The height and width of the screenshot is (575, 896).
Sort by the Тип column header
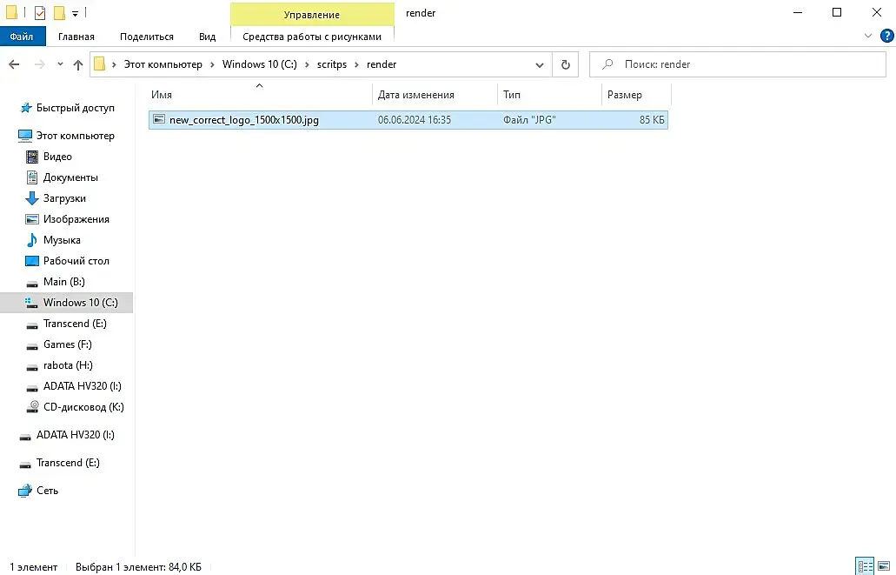549,95
